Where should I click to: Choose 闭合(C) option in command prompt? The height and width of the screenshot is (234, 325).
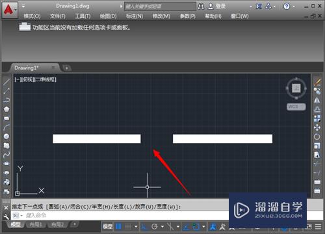pos(79,207)
